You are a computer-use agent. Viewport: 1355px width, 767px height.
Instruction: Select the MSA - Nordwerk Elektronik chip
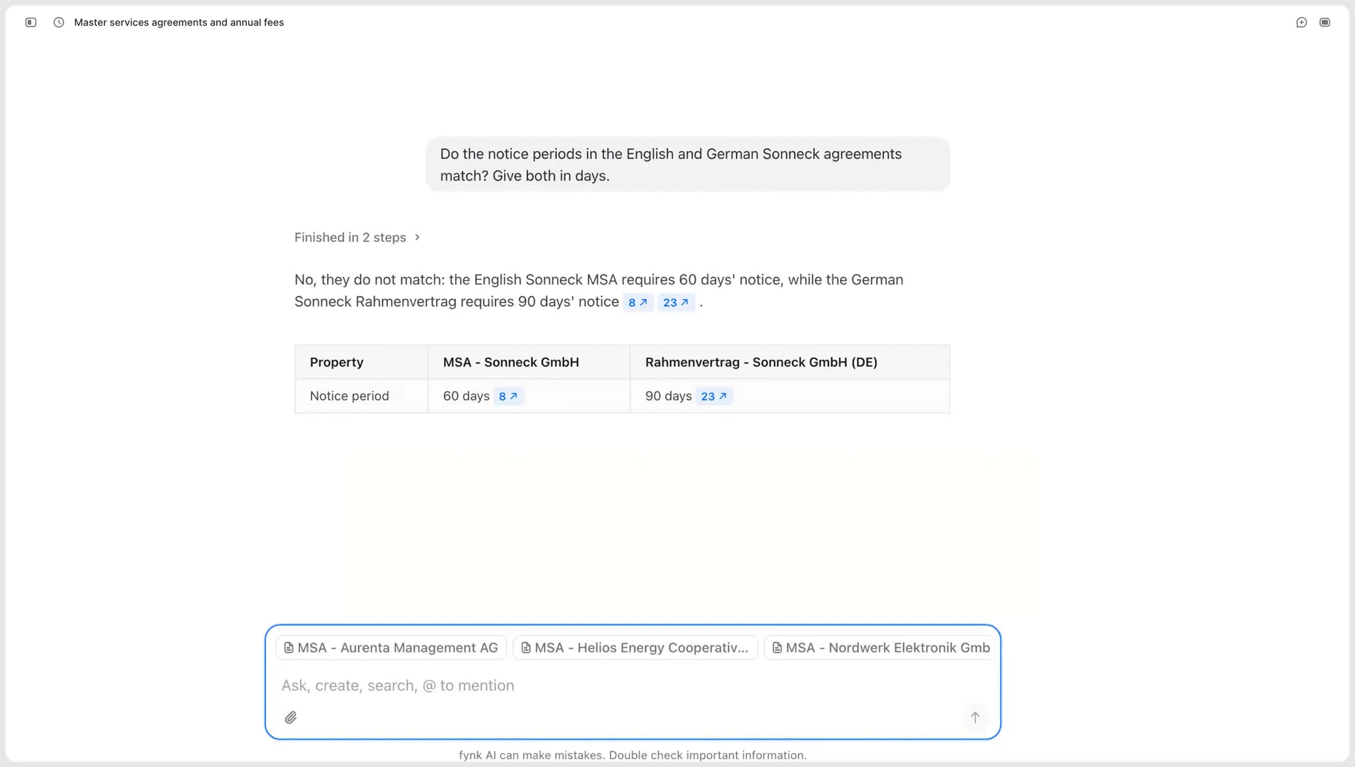point(879,648)
